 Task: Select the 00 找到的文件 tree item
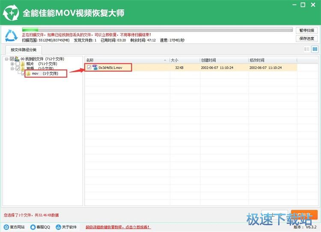[42, 59]
